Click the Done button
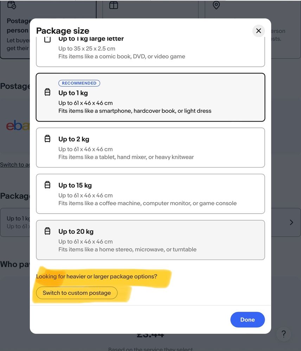 pos(247,319)
